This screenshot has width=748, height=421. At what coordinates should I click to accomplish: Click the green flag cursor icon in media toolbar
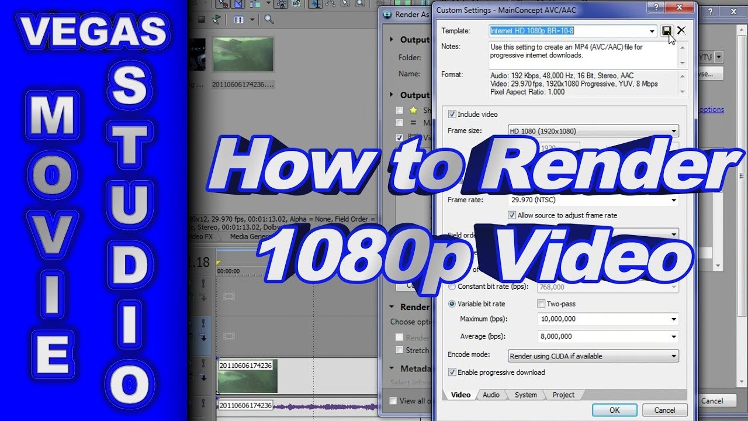coord(217,19)
